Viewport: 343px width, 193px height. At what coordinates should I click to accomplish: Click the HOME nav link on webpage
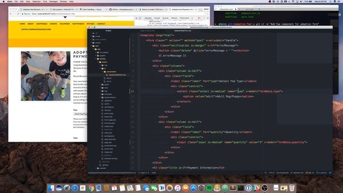(22, 24)
